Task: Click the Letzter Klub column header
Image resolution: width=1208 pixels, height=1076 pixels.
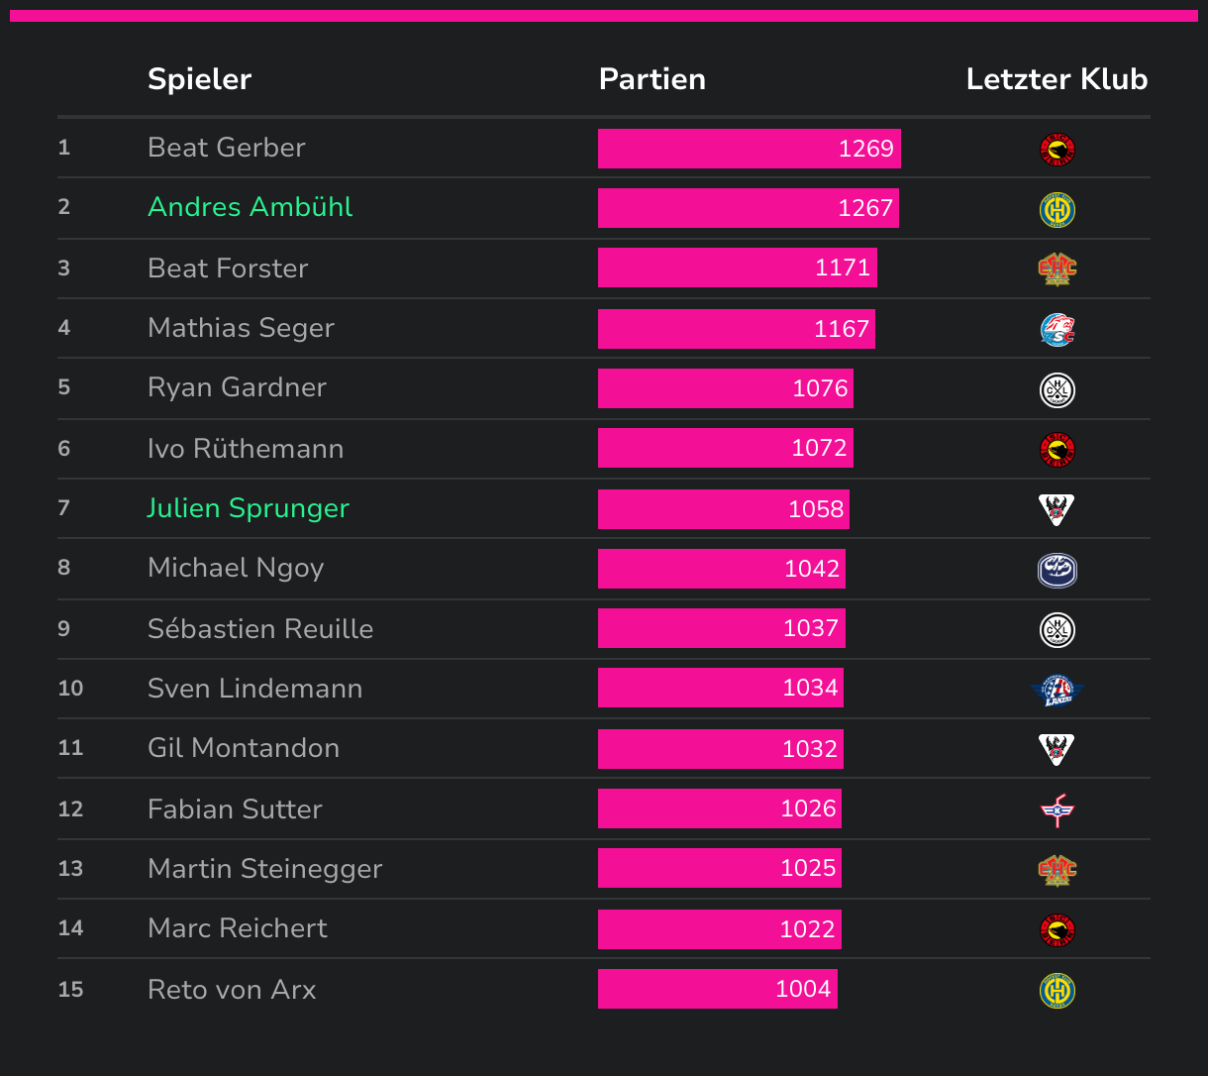Action: tap(1057, 79)
